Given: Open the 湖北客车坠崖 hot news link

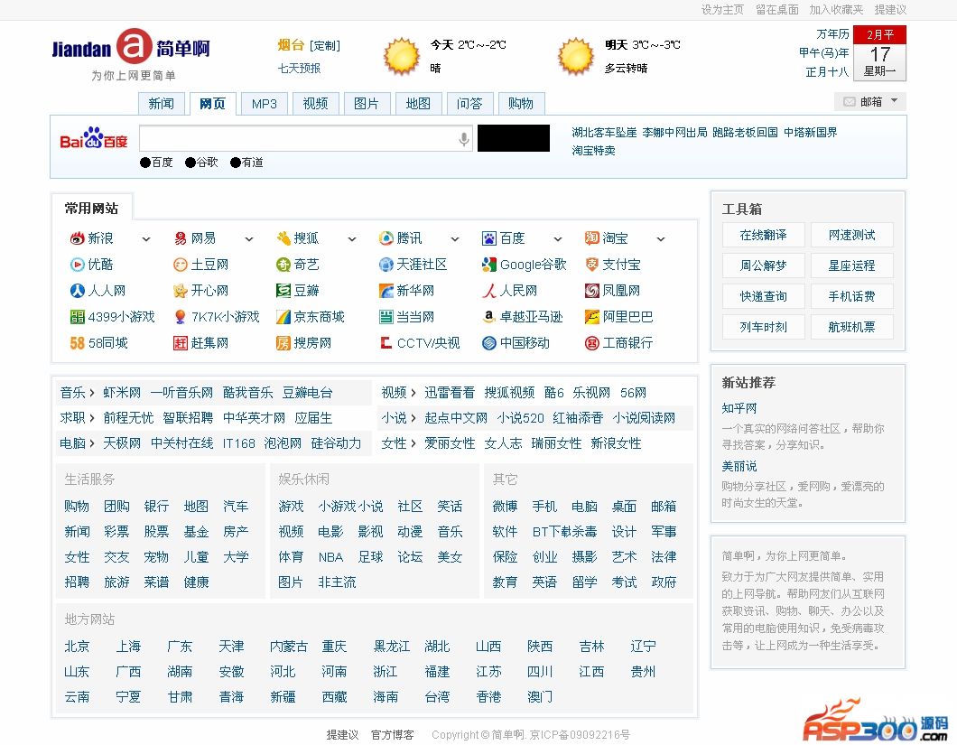Looking at the screenshot, I should tap(604, 133).
